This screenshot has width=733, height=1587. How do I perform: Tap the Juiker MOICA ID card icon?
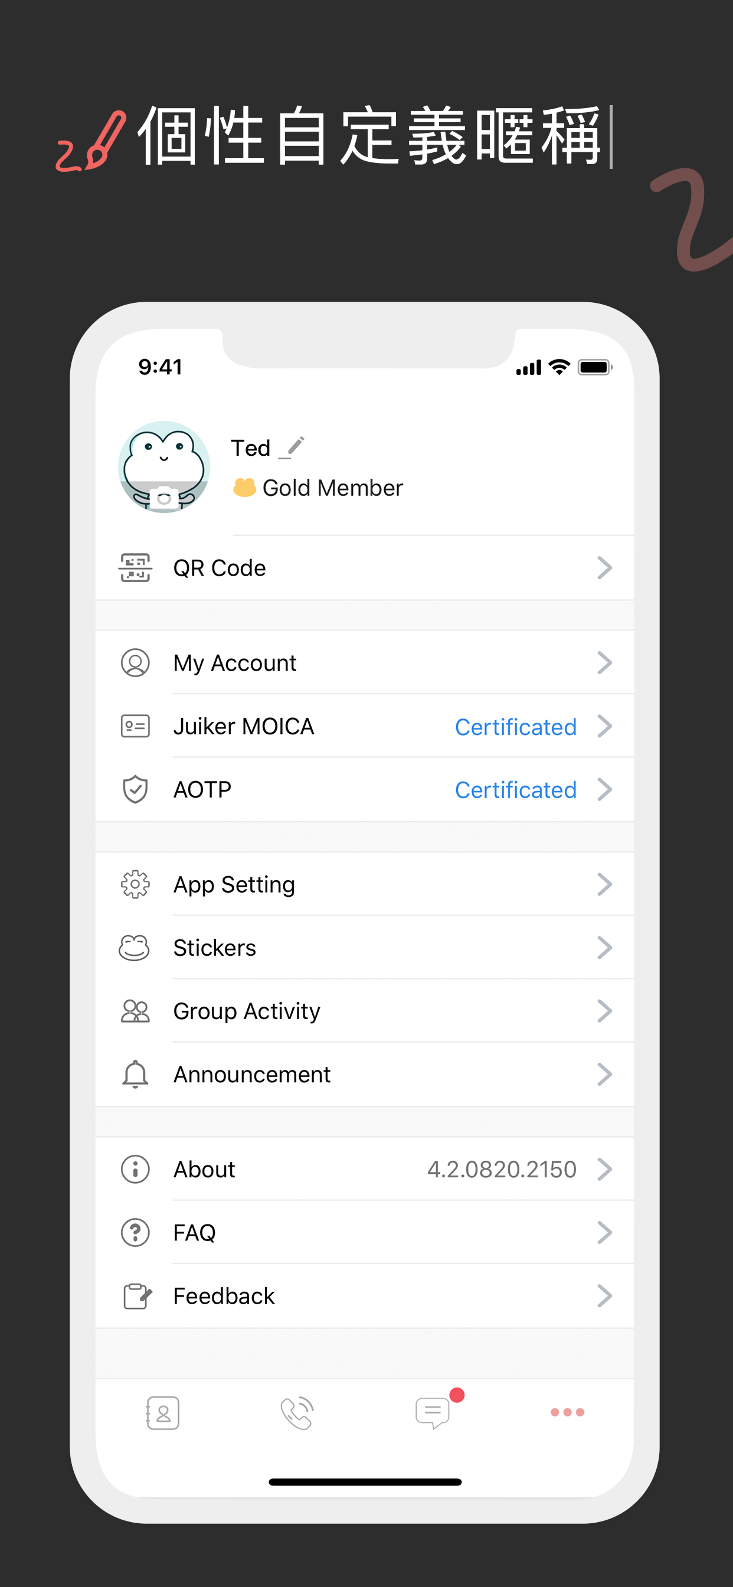tap(135, 726)
